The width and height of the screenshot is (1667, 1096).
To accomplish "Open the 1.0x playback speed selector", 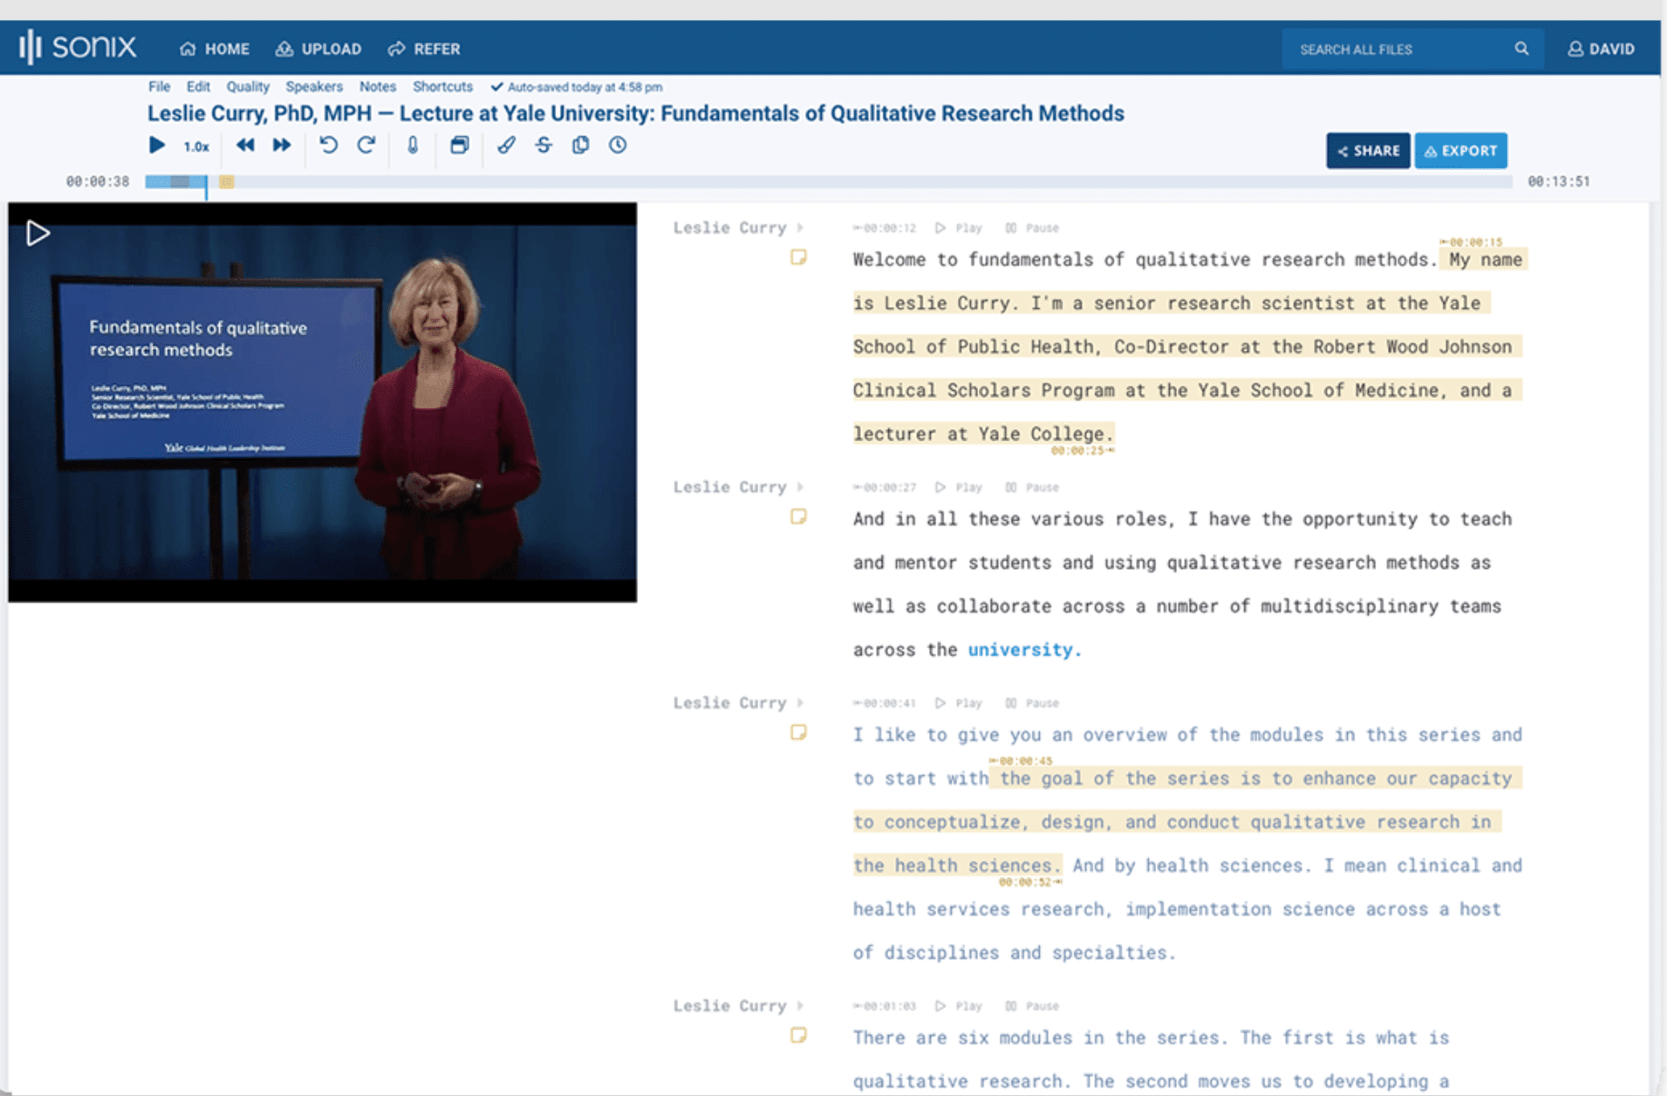I will (x=196, y=146).
